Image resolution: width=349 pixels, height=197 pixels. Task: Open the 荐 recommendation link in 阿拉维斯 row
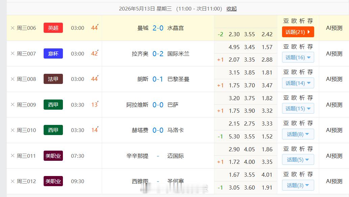pos(310,97)
